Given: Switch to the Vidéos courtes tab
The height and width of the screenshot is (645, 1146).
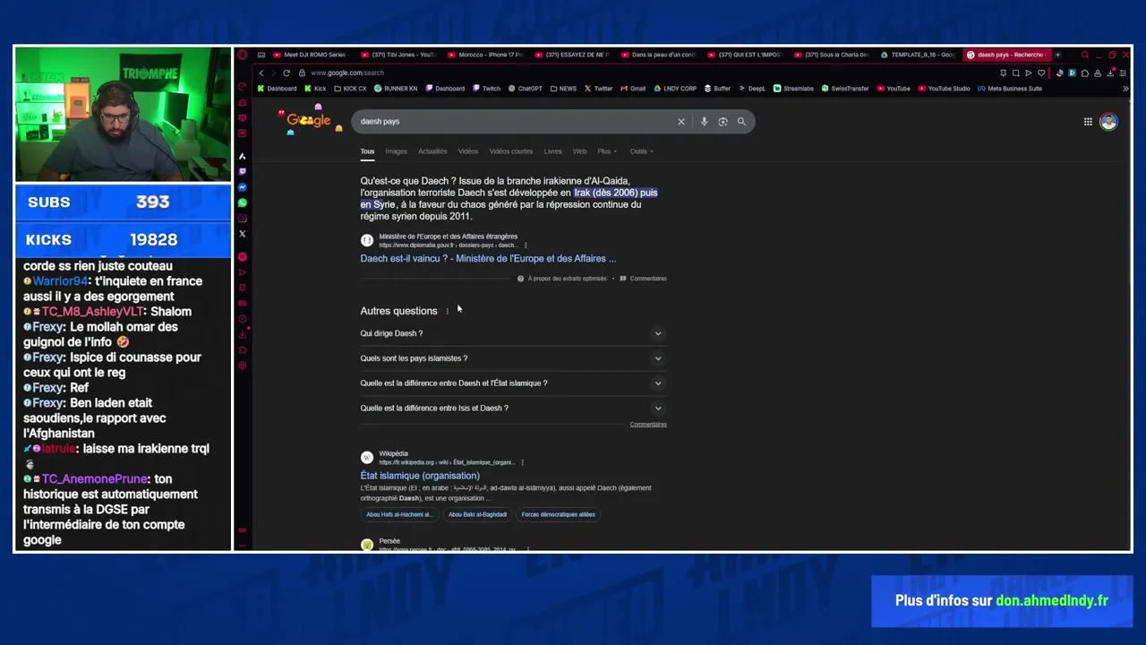Looking at the screenshot, I should [510, 151].
